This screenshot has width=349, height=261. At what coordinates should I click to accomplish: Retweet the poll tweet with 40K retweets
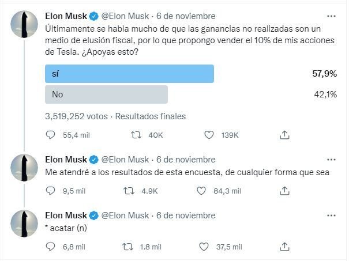coord(136,135)
